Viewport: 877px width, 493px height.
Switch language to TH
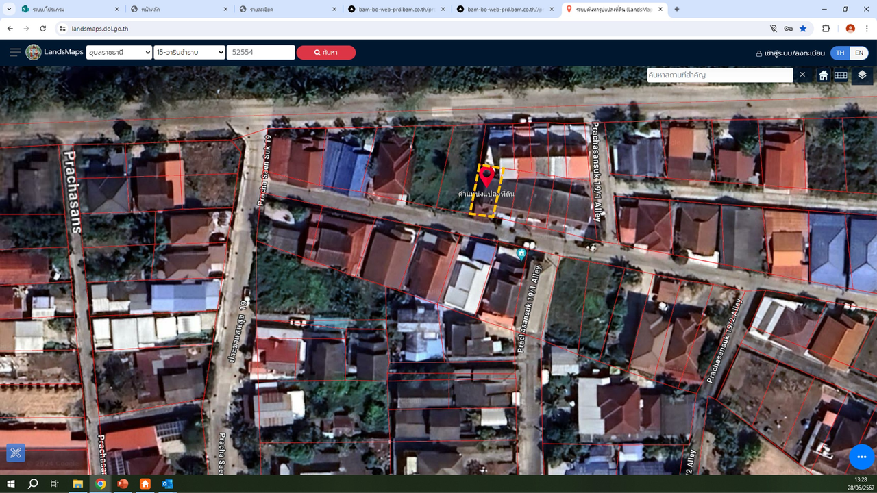(x=840, y=53)
